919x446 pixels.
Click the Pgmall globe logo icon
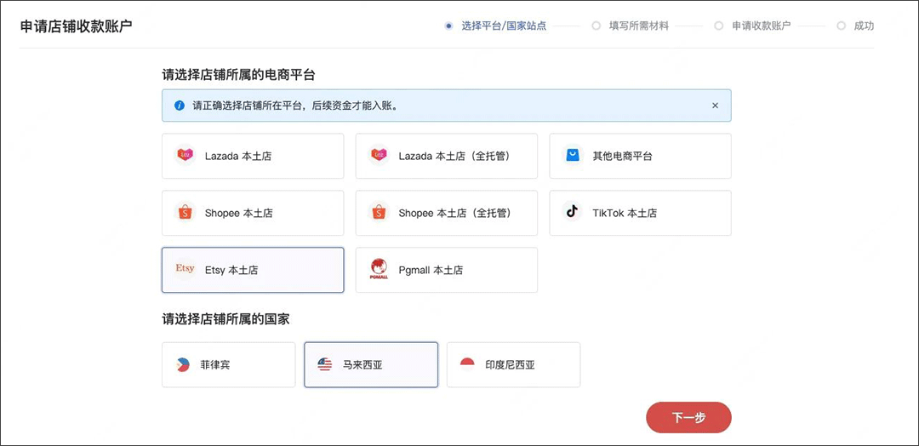click(379, 269)
